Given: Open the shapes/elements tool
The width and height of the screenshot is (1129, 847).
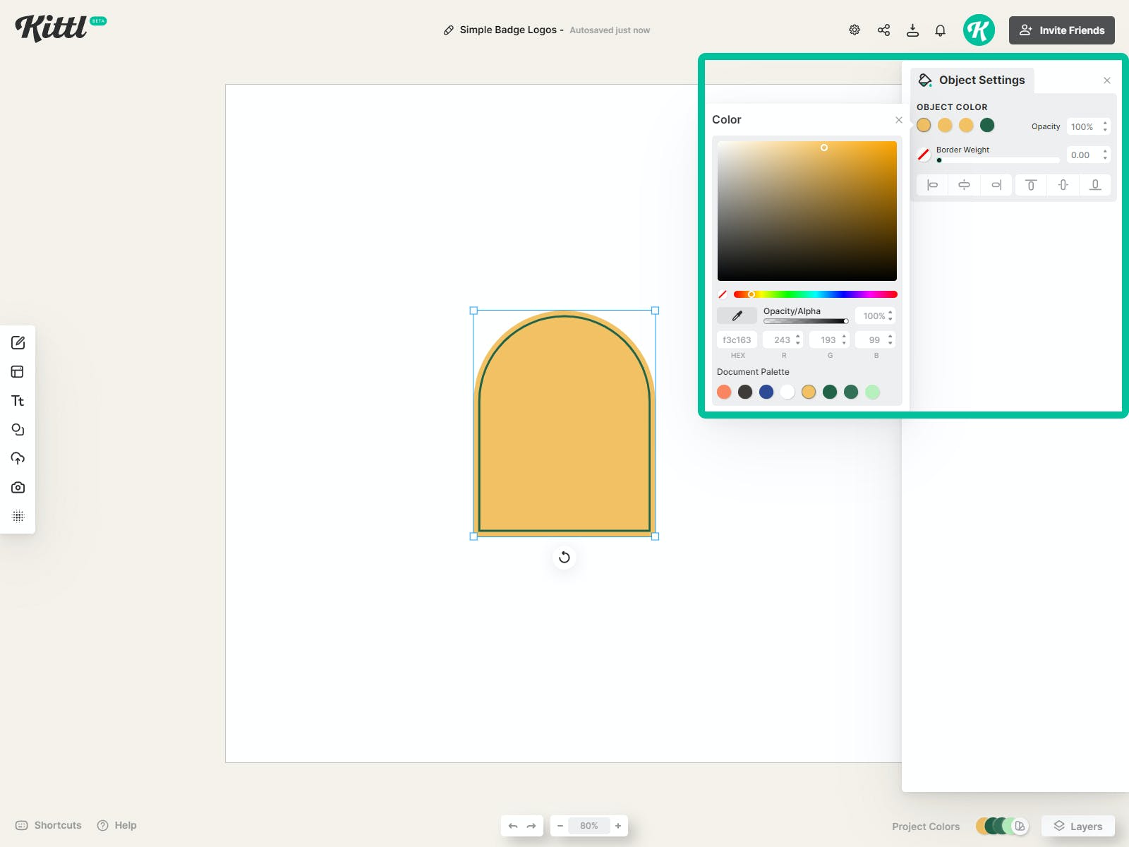Looking at the screenshot, I should 18,429.
